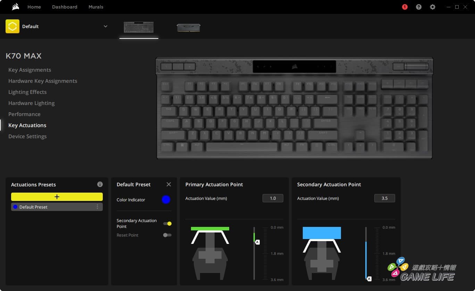Open the Dashboard tab
This screenshot has height=291, width=475.
65,7
